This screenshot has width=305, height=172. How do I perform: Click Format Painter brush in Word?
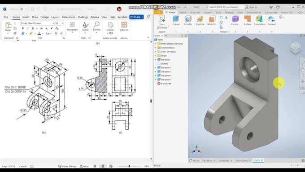[x=15, y=33]
